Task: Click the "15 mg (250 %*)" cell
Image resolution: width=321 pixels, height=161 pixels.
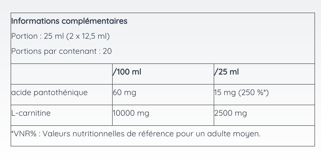Action: coord(241,93)
